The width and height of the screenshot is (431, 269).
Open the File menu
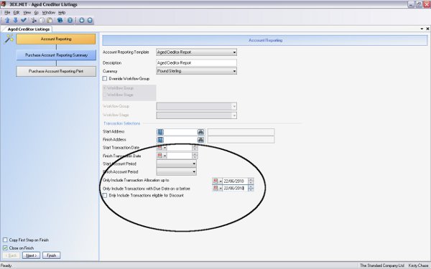[x=7, y=13]
